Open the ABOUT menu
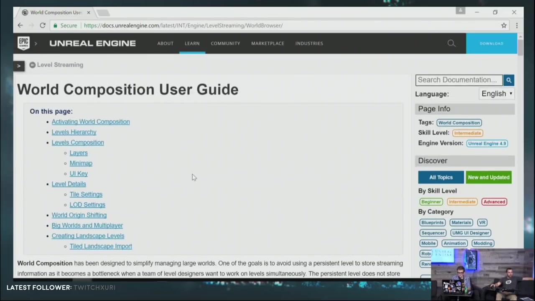Screen dimensions: 535x301 (165, 43)
